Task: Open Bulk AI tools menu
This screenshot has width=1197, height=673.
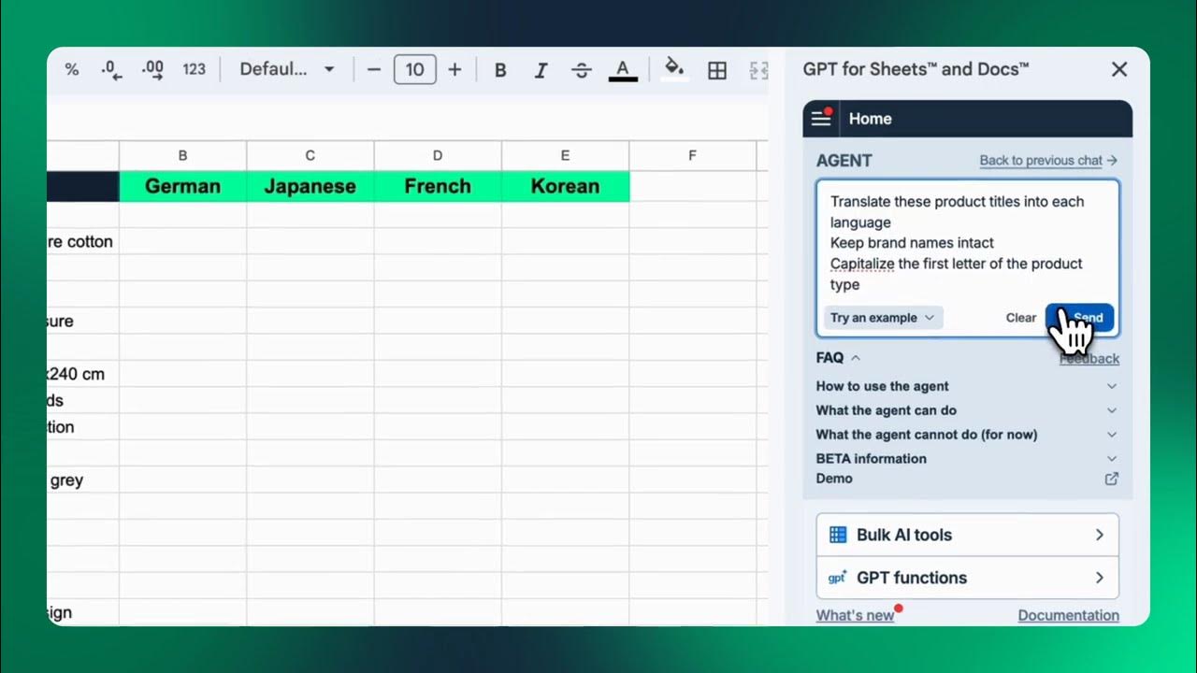Action: 967,535
